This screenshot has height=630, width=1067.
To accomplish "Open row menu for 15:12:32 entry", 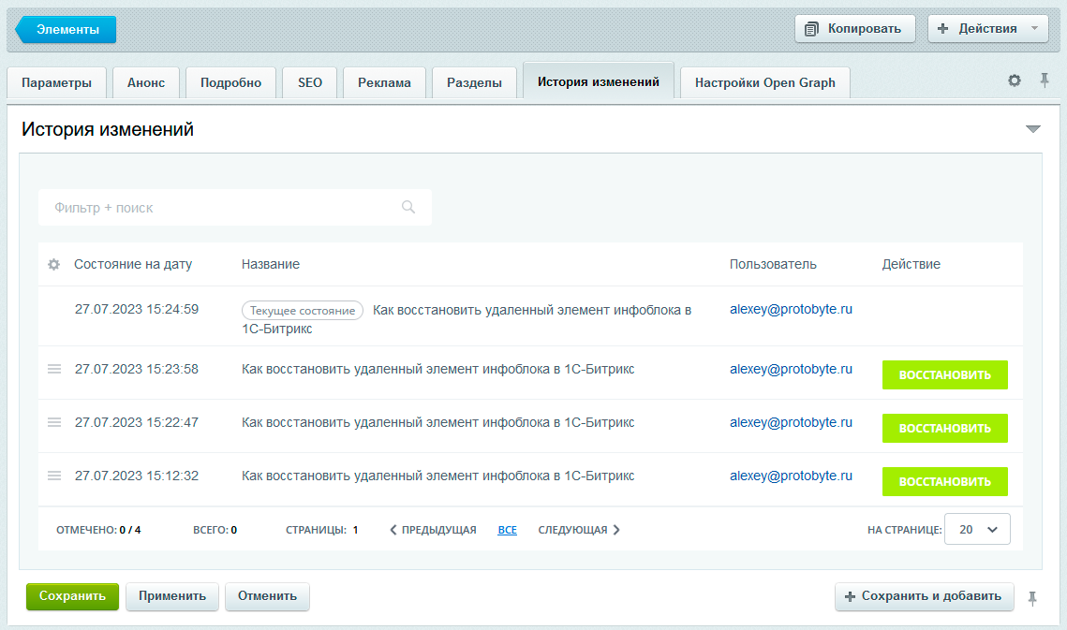I will pos(54,476).
